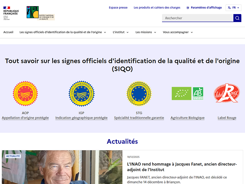This screenshot has height=184, width=245.
Task: Click the date 18/12/2025
Action: click(133, 157)
